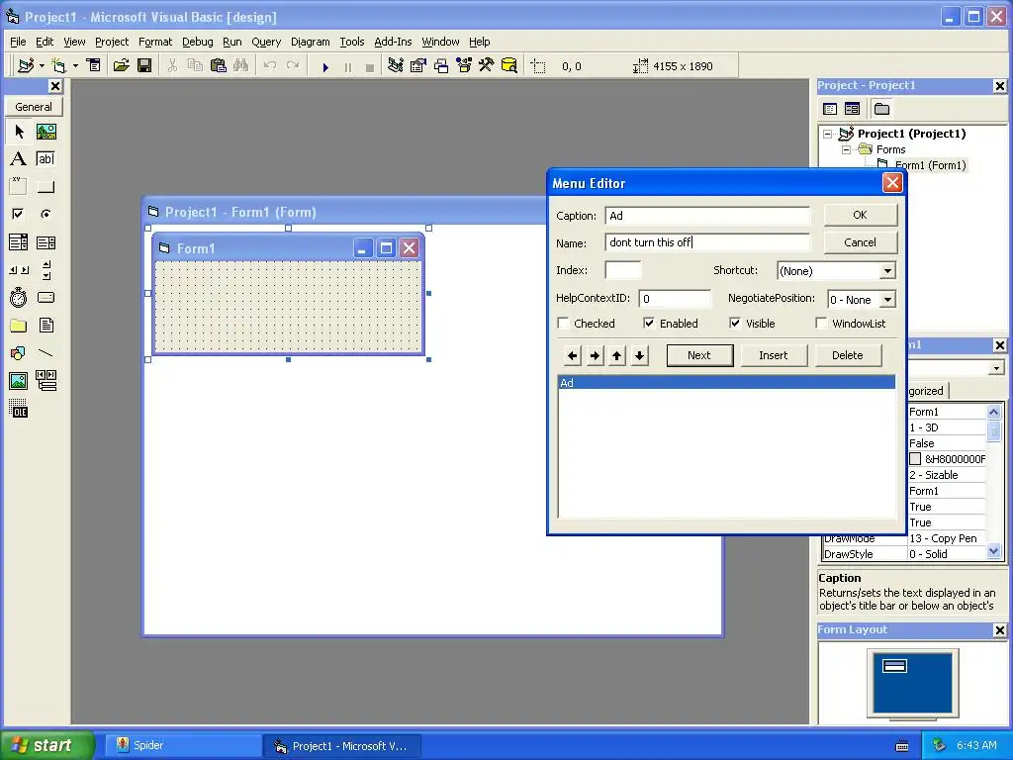The height and width of the screenshot is (760, 1013).
Task: Tick the WindowList checkbox in Menu Editor
Action: point(821,324)
